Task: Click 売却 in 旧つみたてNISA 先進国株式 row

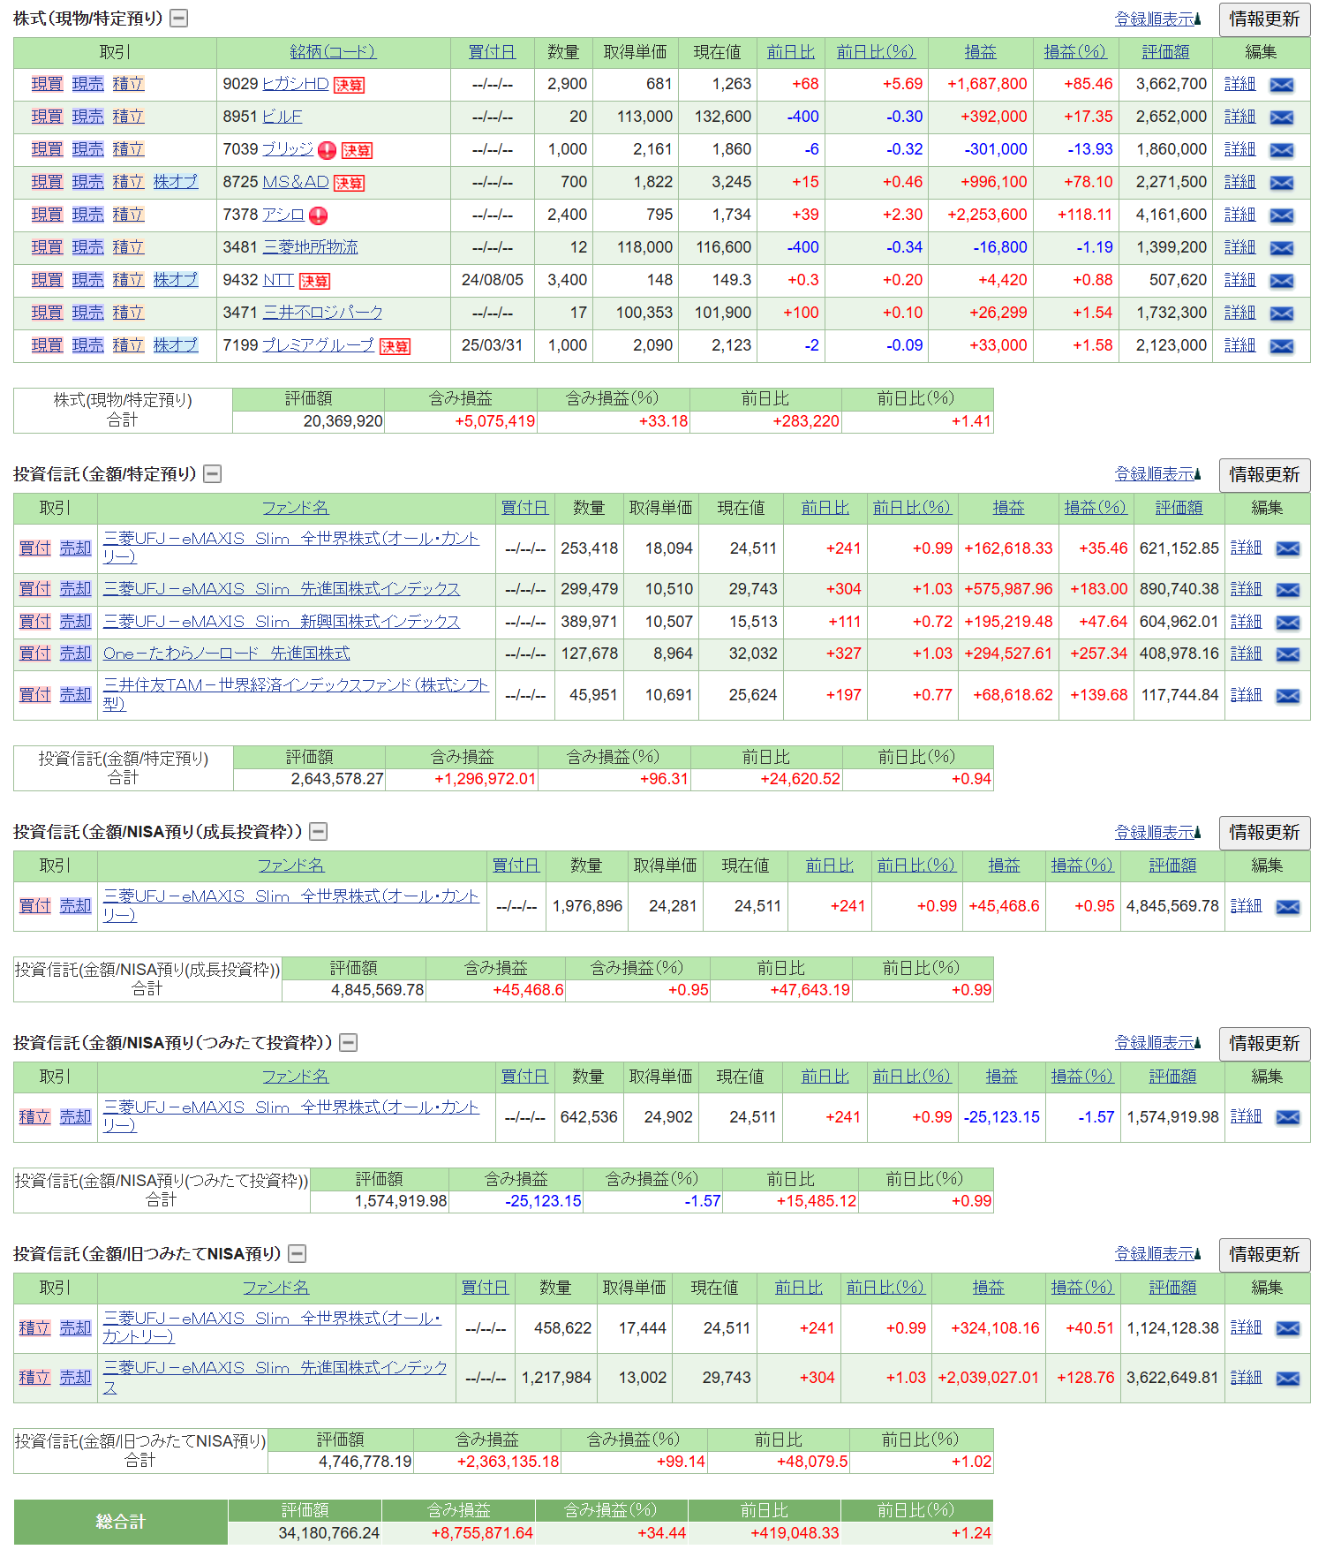Action: pos(76,1378)
